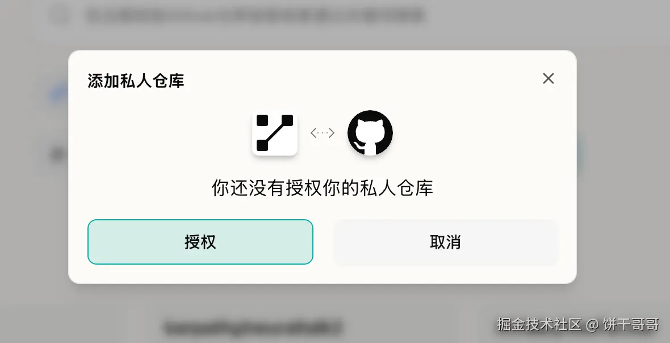
Task: Click the blurred dark icon left of dialog
Action: point(58,154)
